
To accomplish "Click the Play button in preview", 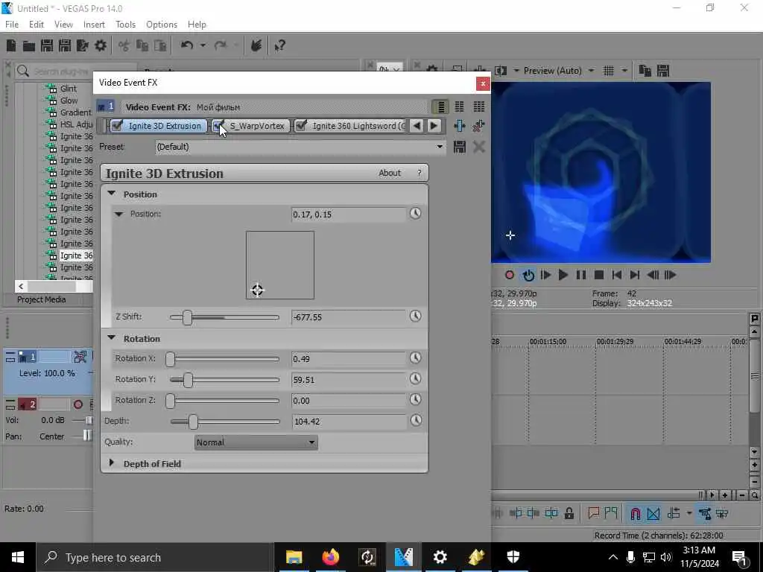I will [563, 276].
